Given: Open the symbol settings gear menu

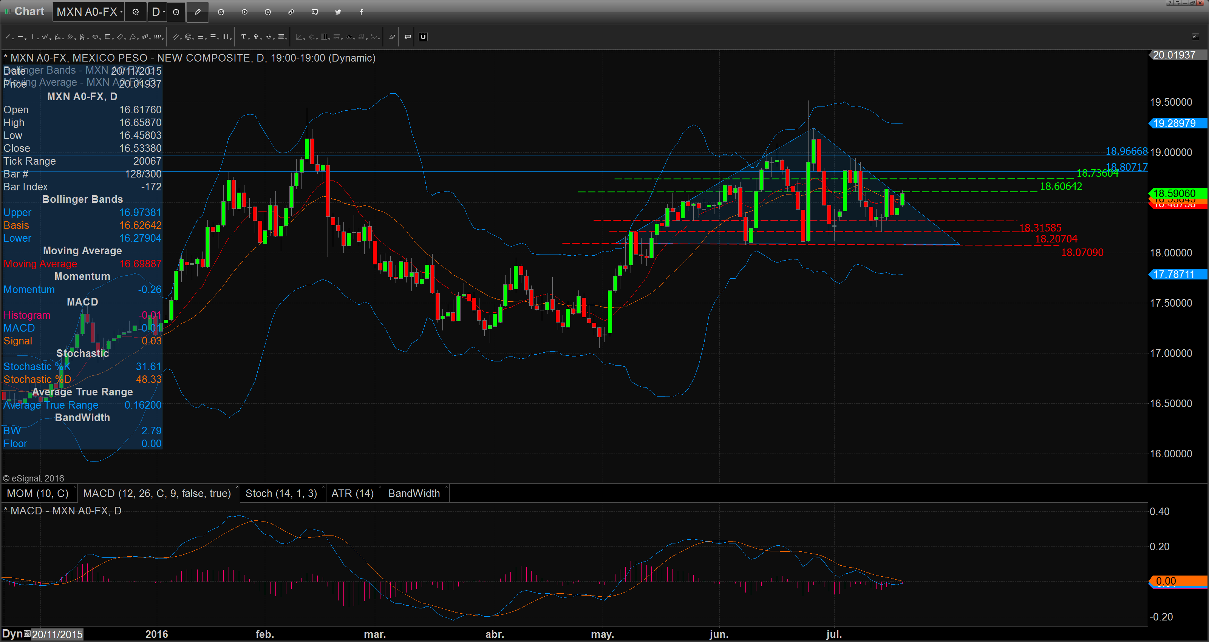Looking at the screenshot, I should [135, 12].
